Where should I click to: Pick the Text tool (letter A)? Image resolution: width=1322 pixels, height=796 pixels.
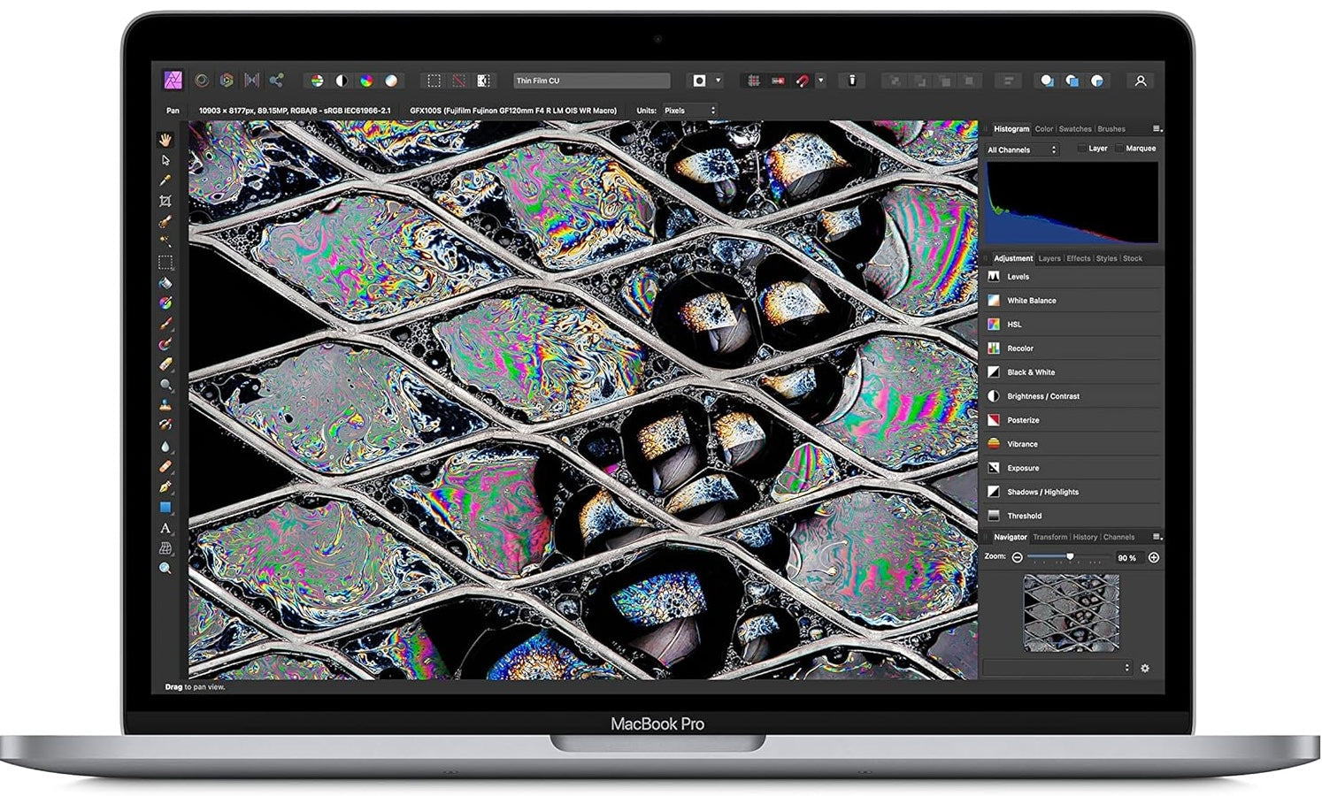[x=165, y=528]
